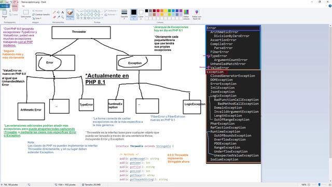Viewport: 332px width, 187px height.
Task: Click Editar con Paint 3D button
Action: click(x=197, y=15)
